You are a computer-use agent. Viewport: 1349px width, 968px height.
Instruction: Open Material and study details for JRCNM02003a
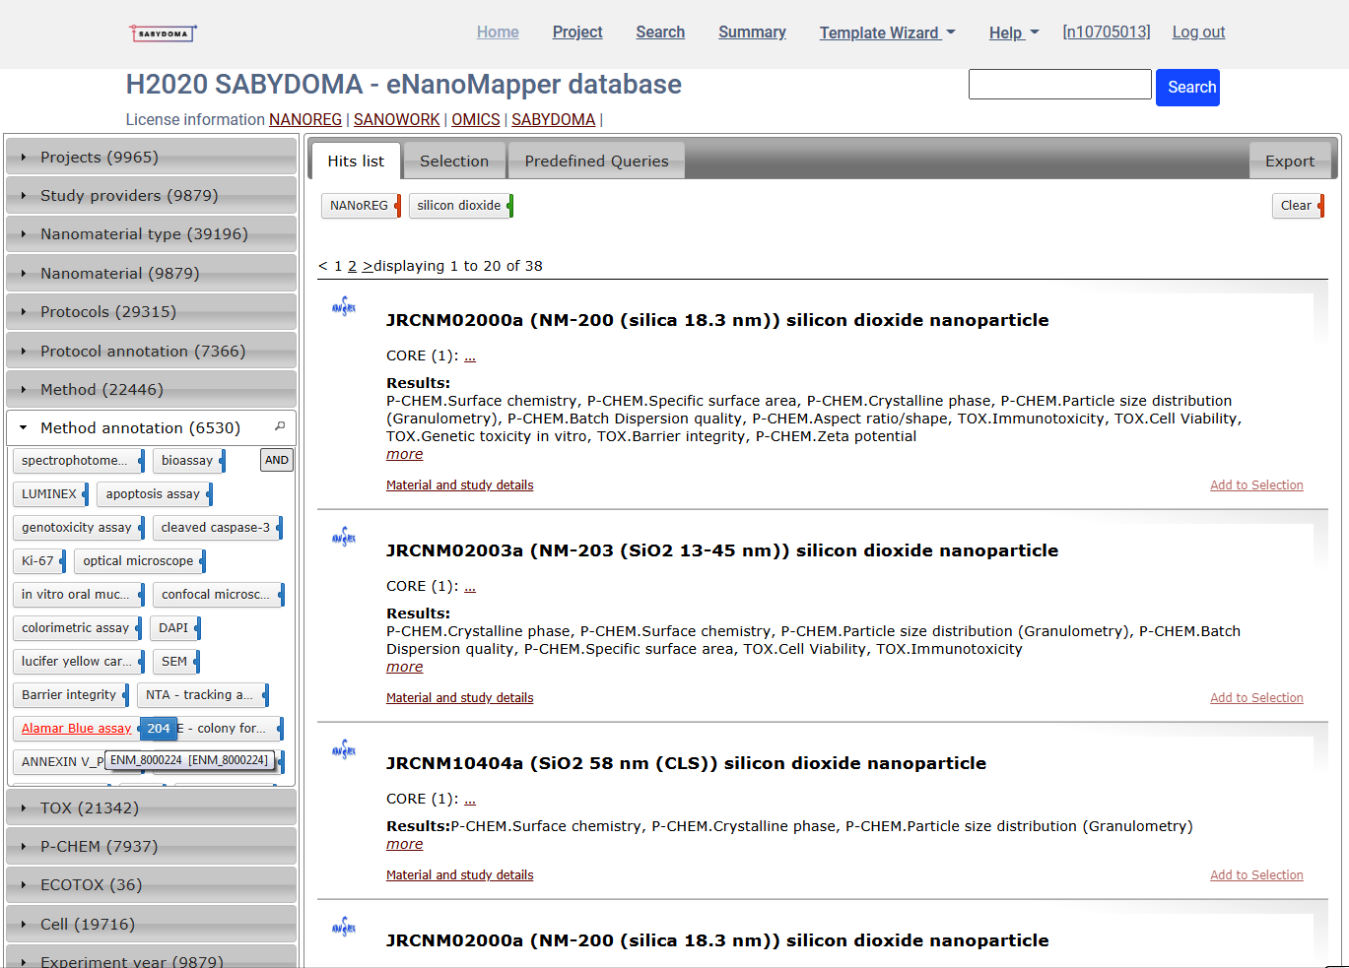click(x=459, y=698)
